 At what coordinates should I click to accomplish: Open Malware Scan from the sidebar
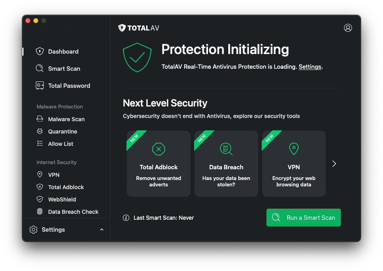click(x=66, y=119)
